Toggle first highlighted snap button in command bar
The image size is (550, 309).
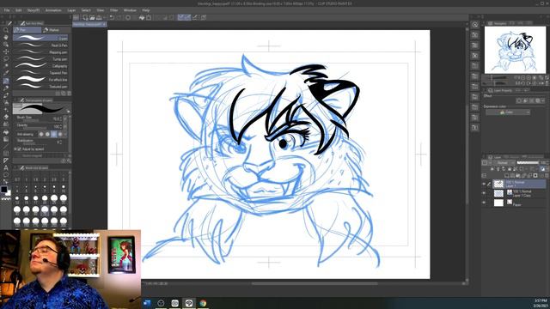click(x=180, y=17)
